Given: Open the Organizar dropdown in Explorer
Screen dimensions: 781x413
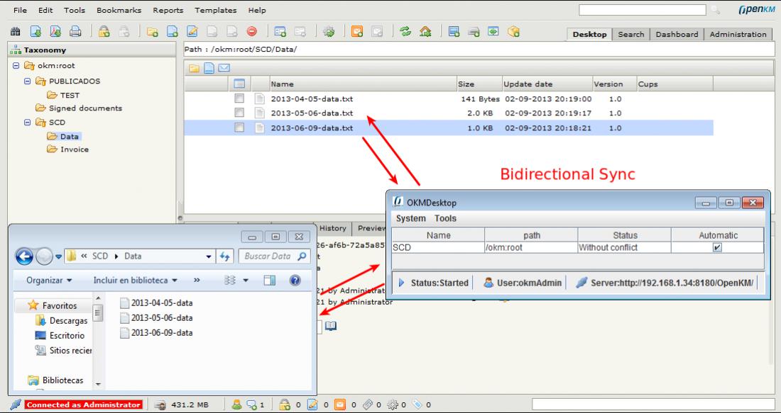Looking at the screenshot, I should pos(50,280).
